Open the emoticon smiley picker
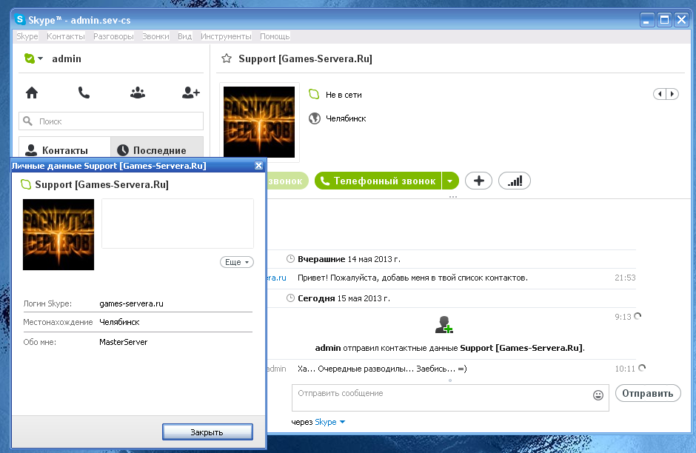Screen dimensions: 696x453 click(x=598, y=395)
